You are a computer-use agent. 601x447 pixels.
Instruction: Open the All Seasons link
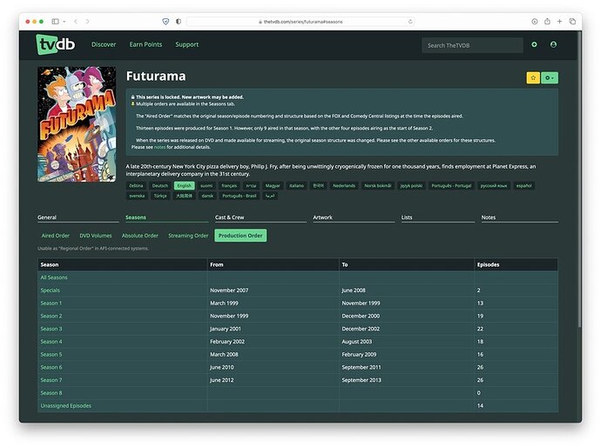point(54,277)
